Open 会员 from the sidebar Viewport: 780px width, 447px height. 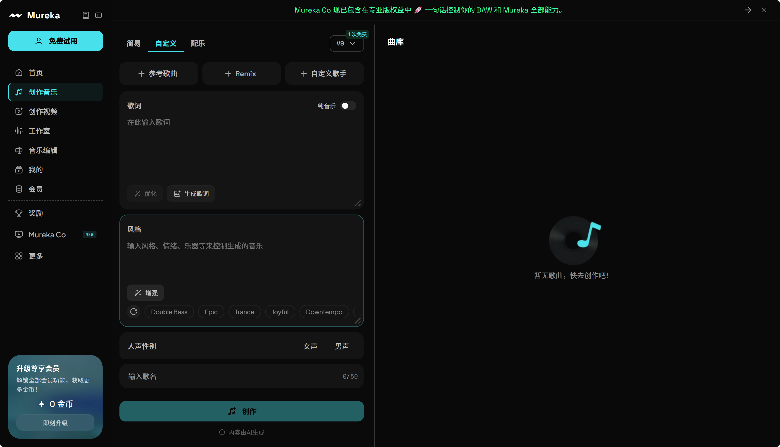click(x=56, y=189)
